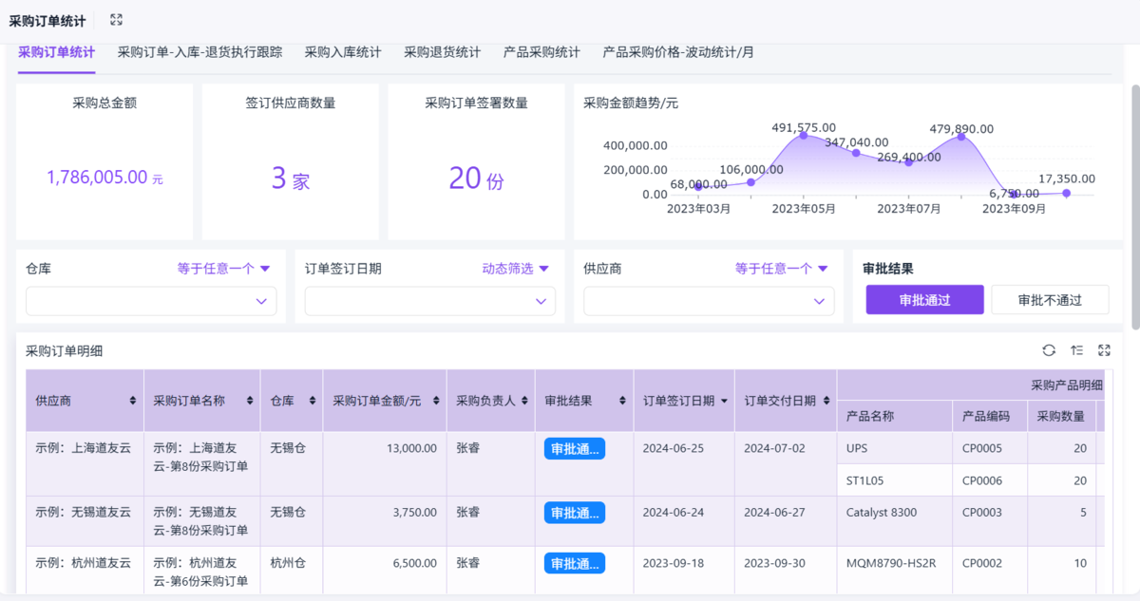Image resolution: width=1140 pixels, height=601 pixels.
Task: Expand the 供应商 selection combo box
Action: 708,301
